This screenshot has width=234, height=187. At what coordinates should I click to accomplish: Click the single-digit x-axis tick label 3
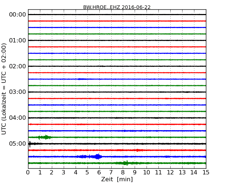point(64,173)
